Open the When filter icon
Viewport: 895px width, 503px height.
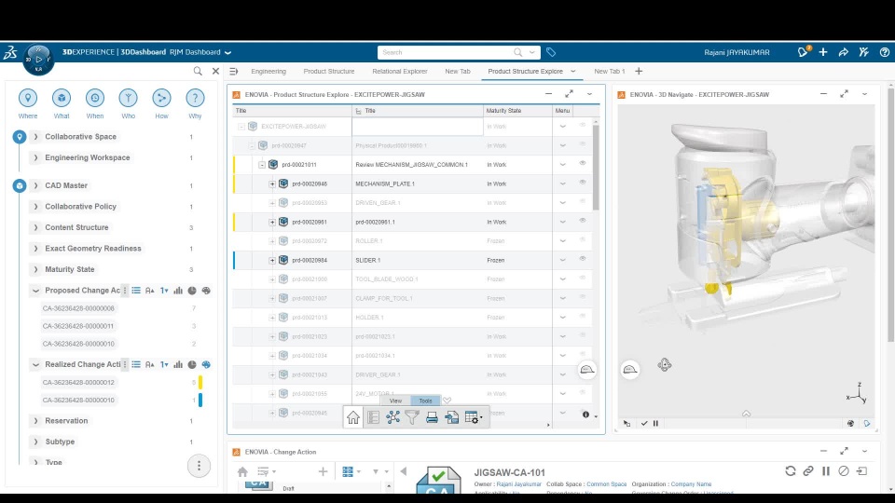coord(95,98)
